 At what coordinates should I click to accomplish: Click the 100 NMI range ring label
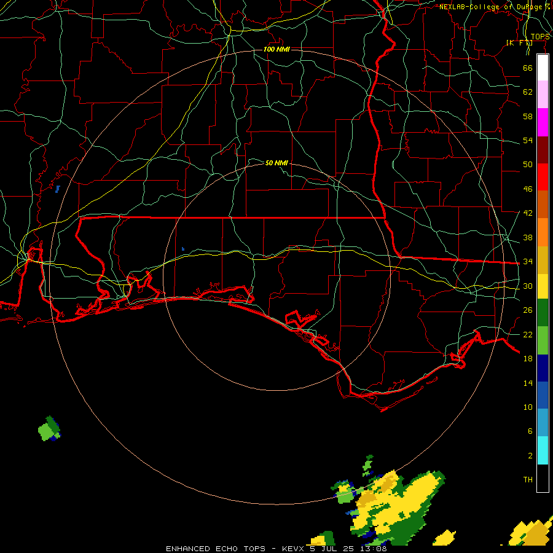coord(276,49)
